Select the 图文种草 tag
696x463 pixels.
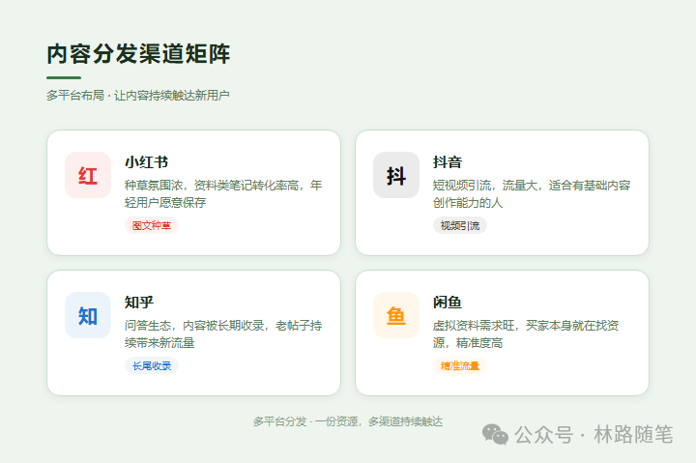(151, 226)
